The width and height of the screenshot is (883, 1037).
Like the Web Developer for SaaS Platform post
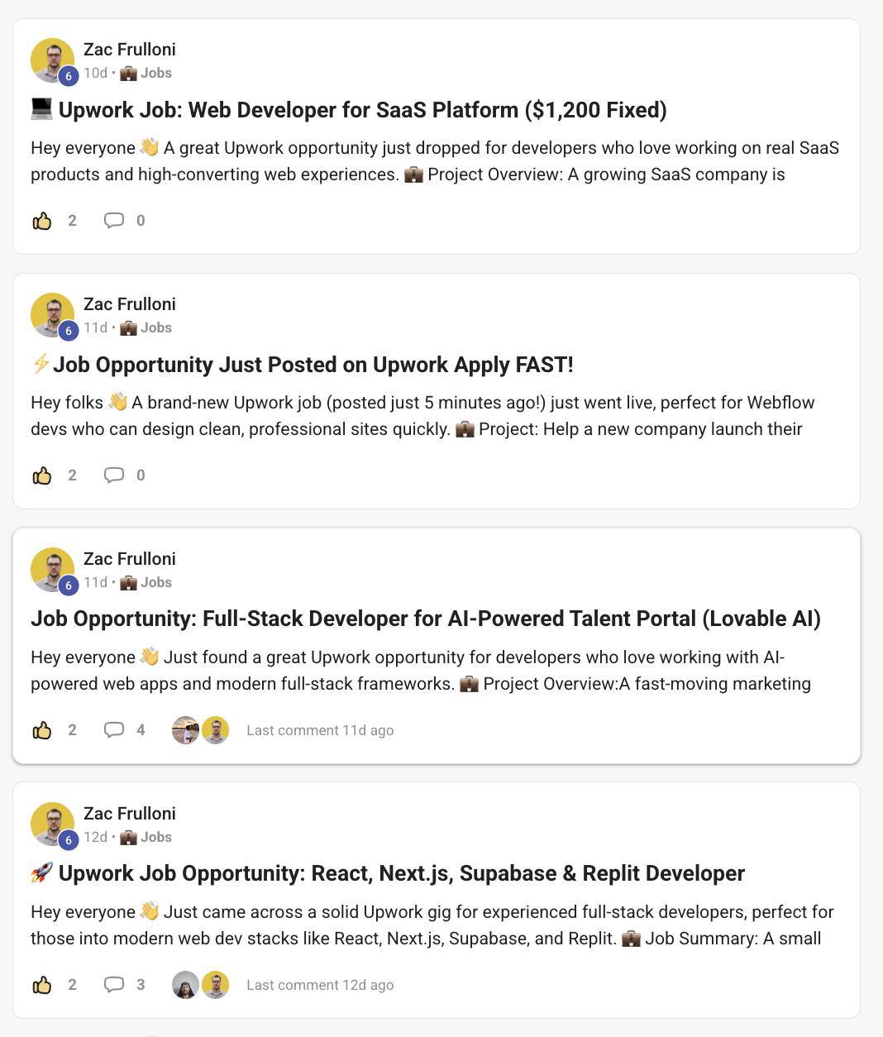pyautogui.click(x=42, y=221)
